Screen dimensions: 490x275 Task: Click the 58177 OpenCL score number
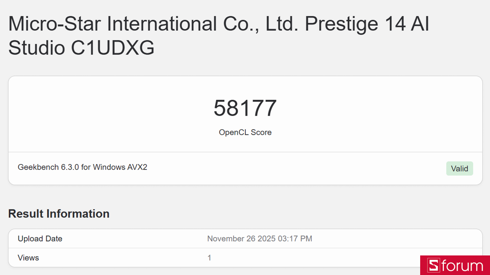pos(245,108)
